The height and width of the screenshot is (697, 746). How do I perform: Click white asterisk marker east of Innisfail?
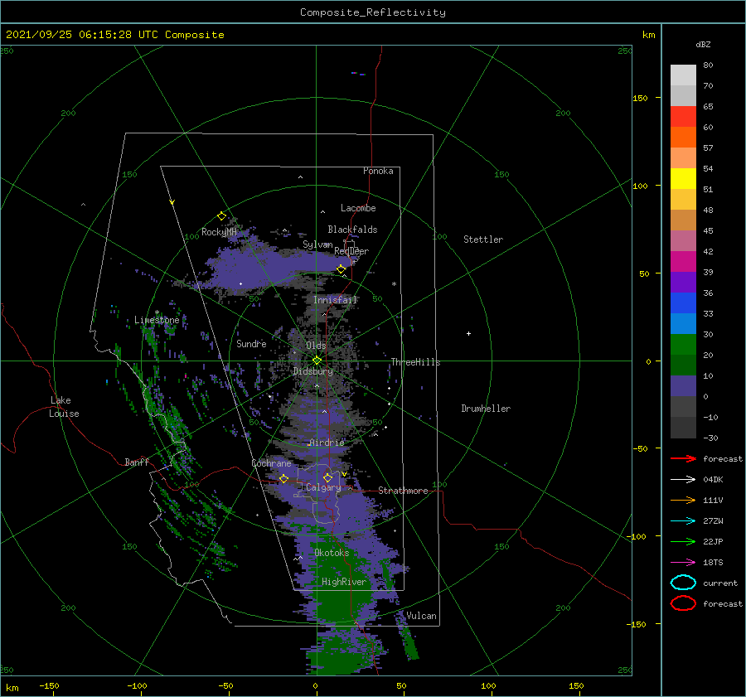pyautogui.click(x=394, y=284)
